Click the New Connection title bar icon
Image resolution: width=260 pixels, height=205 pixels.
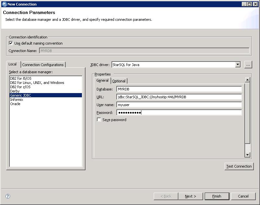click(x=4, y=4)
